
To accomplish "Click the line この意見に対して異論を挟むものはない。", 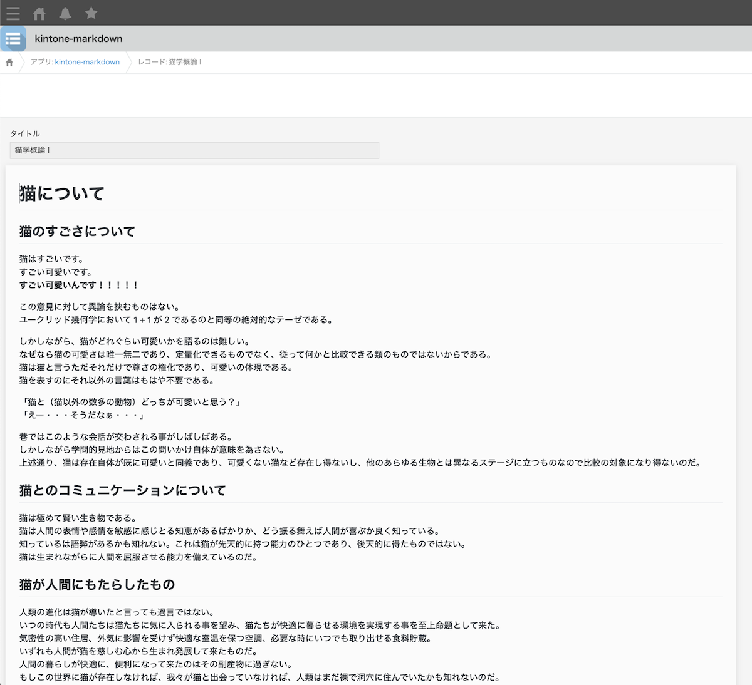I will tap(100, 307).
